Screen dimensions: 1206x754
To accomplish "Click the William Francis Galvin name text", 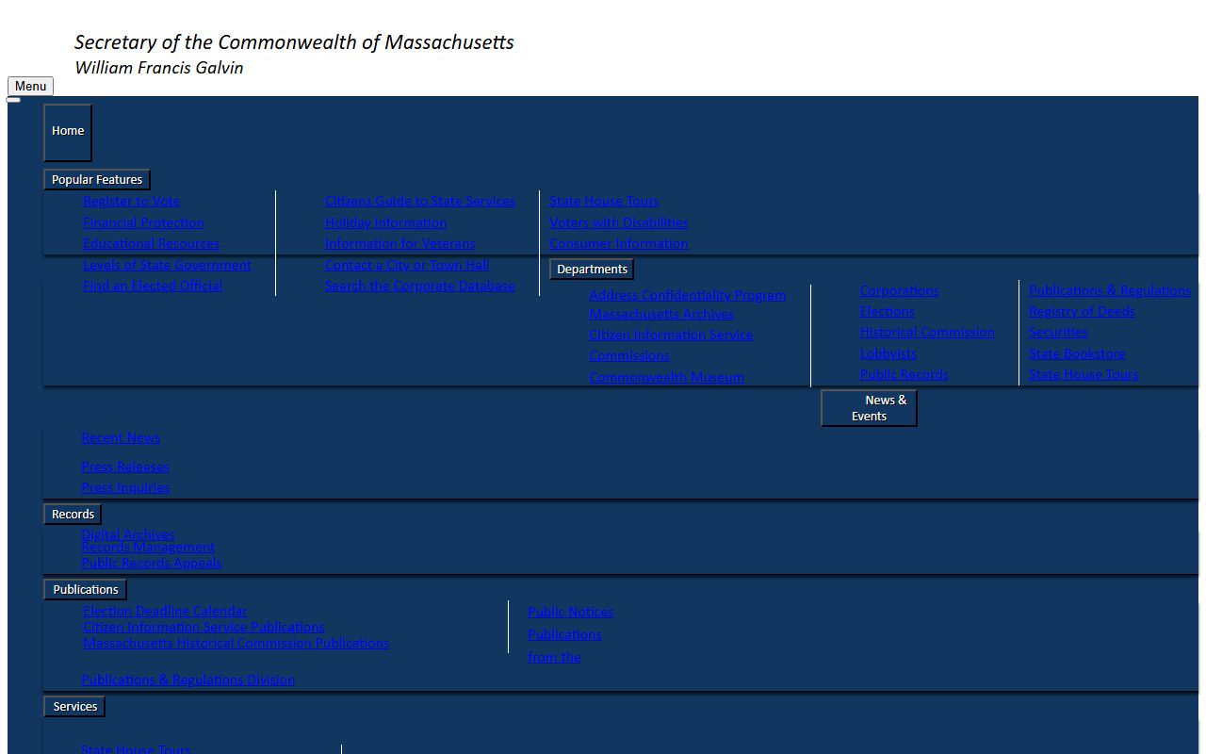I will [159, 68].
